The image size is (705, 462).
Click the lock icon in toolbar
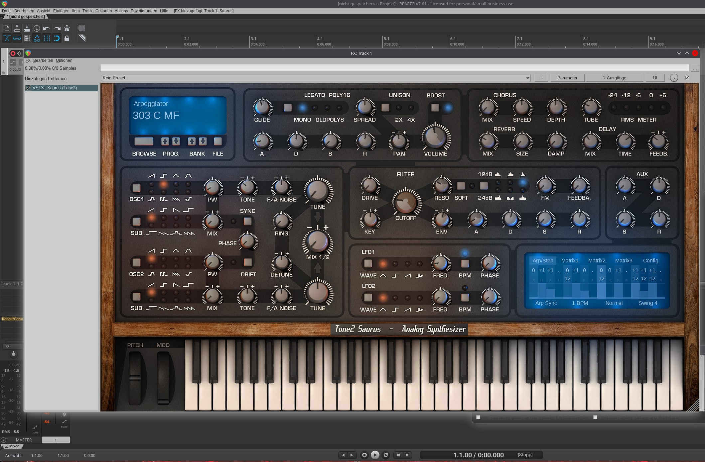tap(67, 38)
